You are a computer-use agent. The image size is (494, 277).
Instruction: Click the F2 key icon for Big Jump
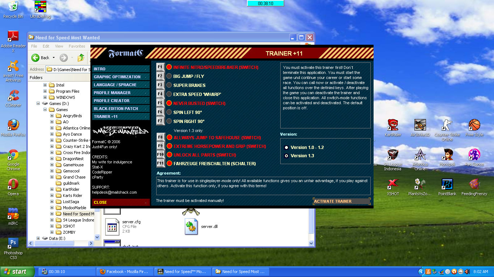[160, 76]
